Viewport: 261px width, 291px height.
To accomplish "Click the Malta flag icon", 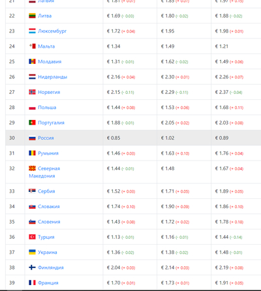I will [32, 46].
